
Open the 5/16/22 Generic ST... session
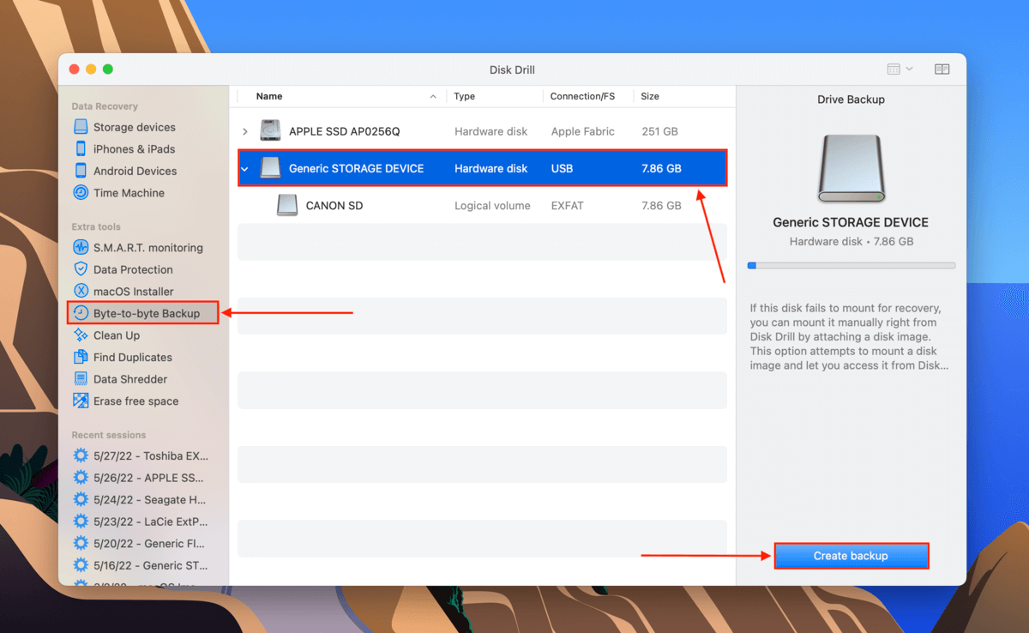click(x=141, y=565)
